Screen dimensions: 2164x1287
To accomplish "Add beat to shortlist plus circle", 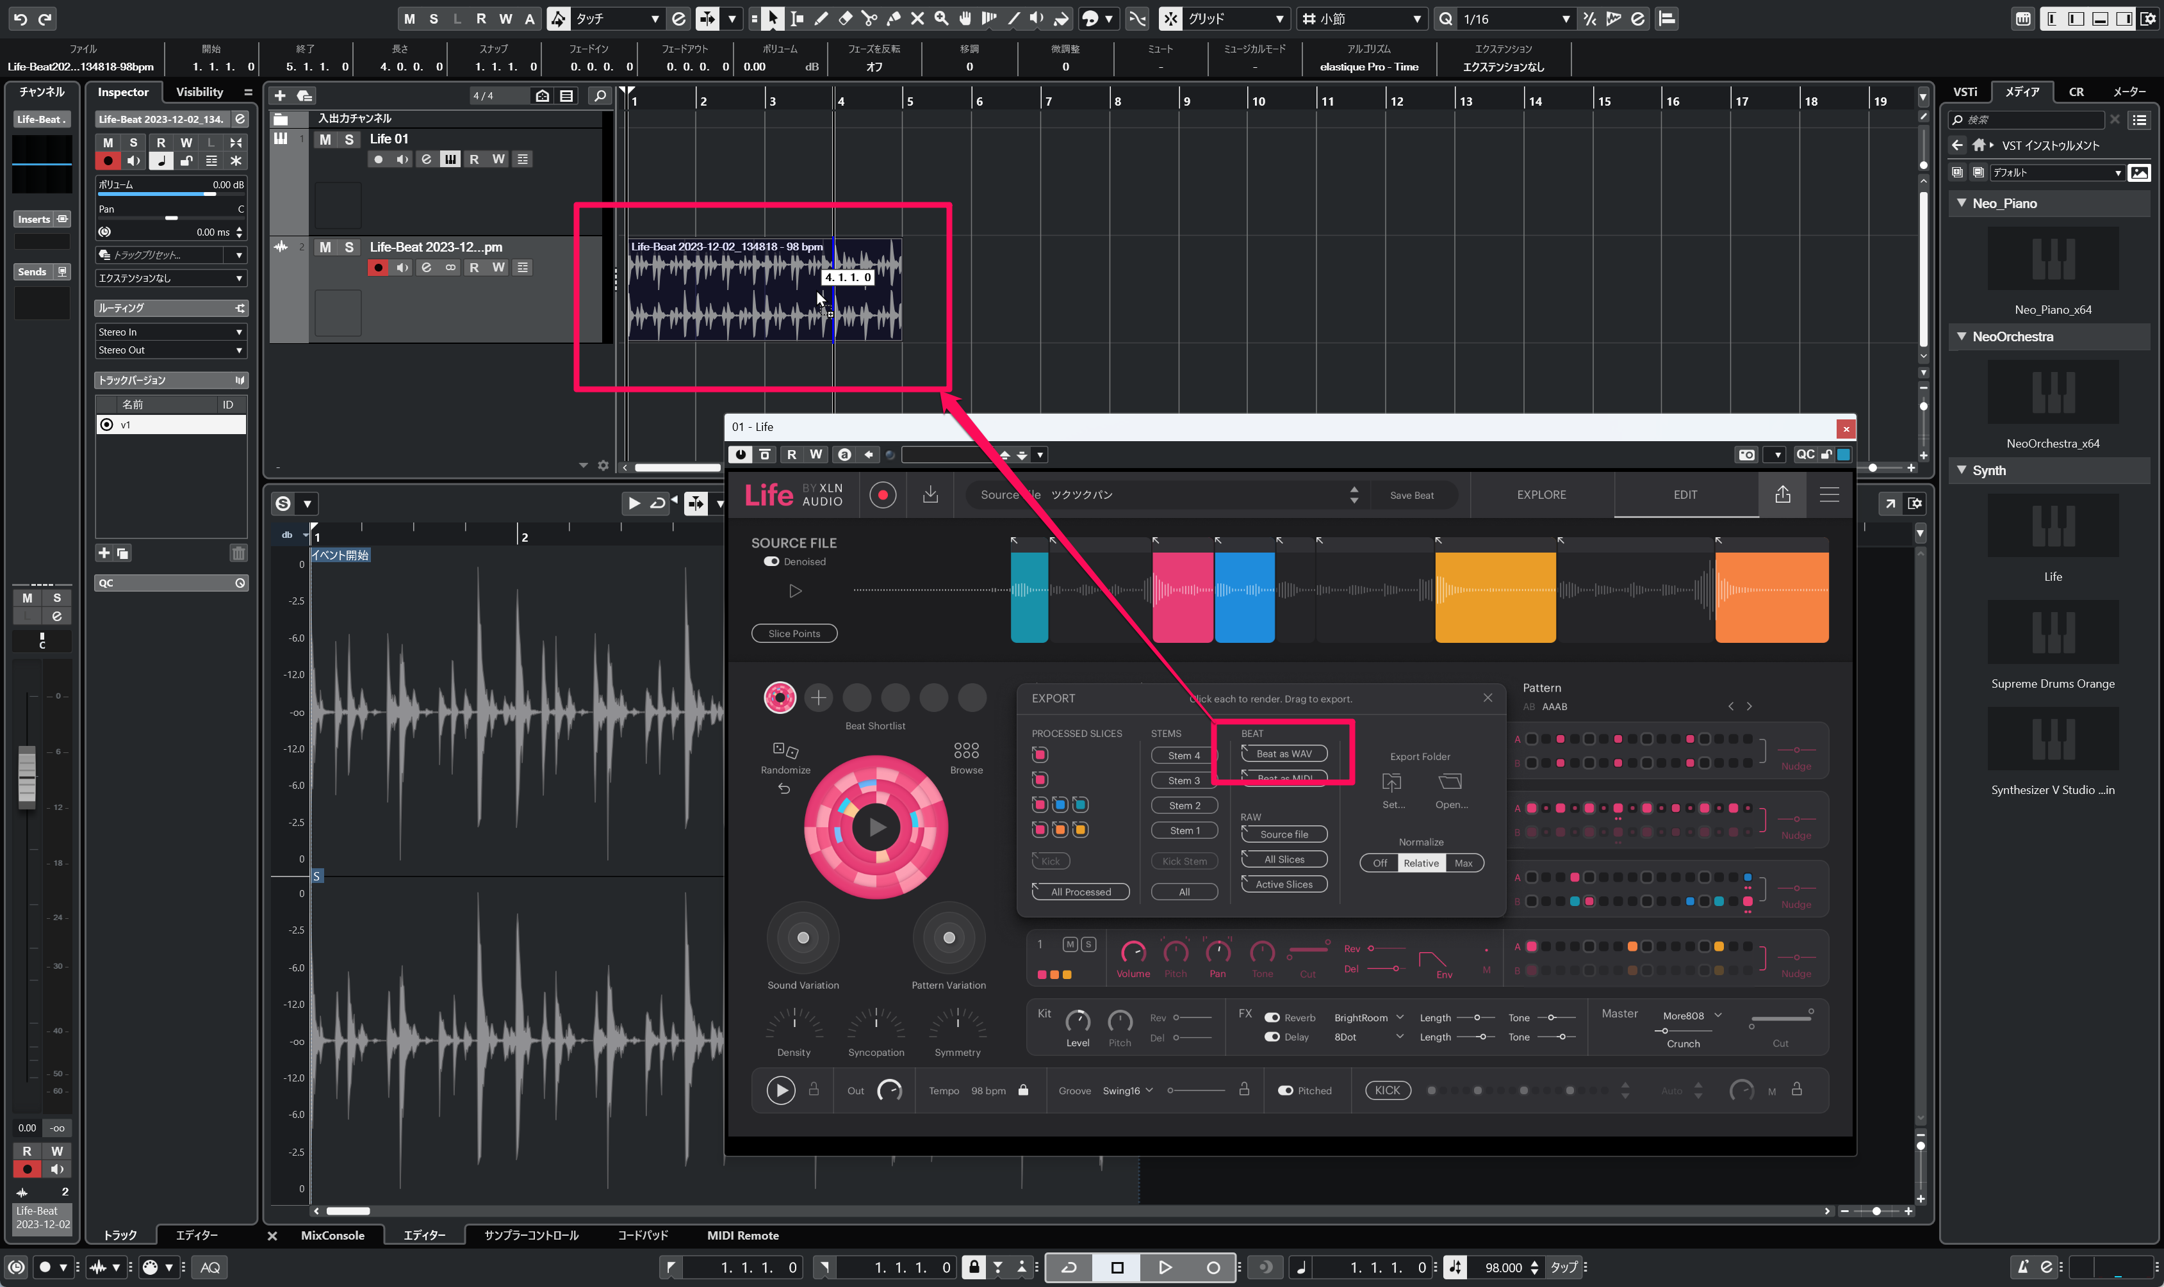I will [818, 697].
